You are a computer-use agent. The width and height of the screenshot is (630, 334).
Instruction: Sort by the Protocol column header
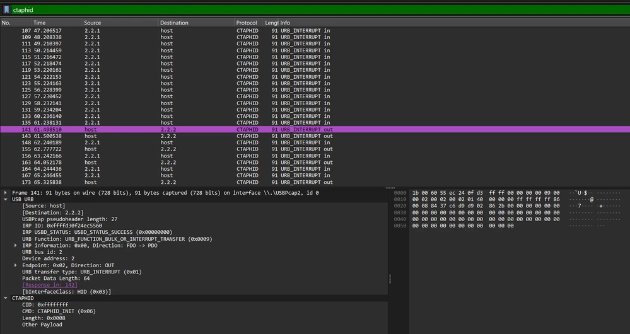[248, 23]
